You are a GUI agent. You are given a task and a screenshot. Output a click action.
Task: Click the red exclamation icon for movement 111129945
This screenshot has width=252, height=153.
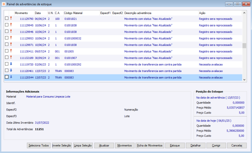pyautogui.click(x=11, y=25)
